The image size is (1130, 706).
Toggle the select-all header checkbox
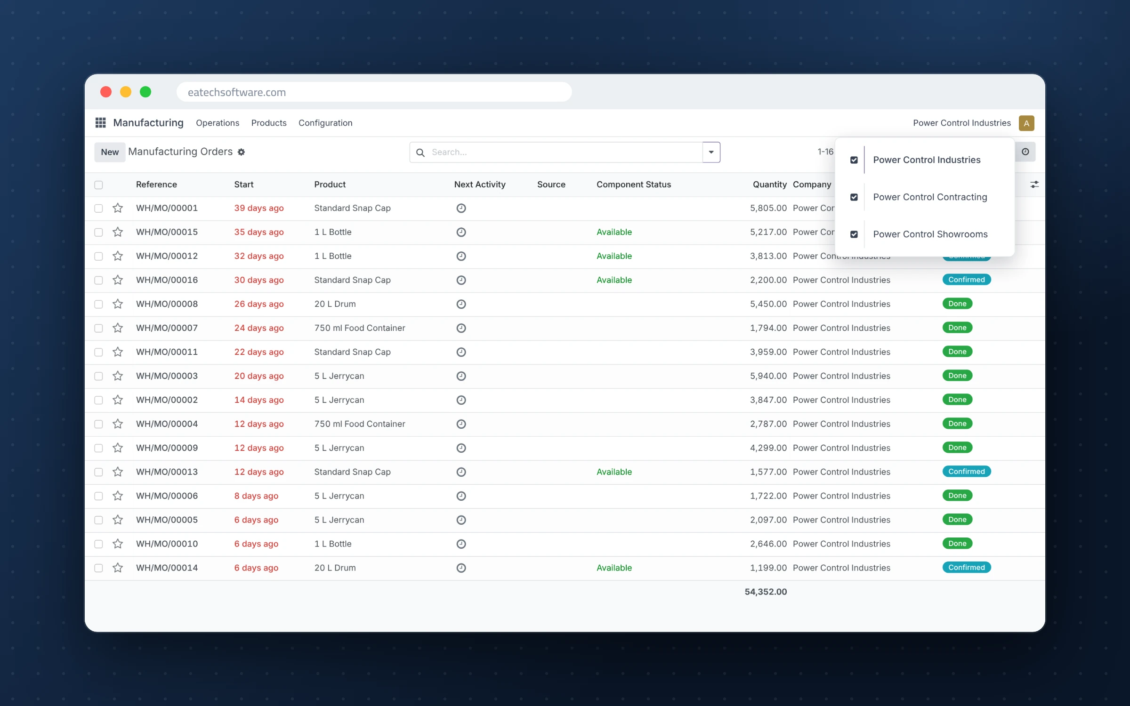(98, 185)
